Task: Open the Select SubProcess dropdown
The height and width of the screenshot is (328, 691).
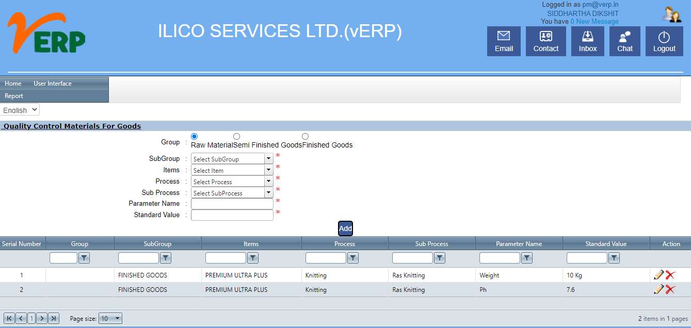Action: click(232, 193)
